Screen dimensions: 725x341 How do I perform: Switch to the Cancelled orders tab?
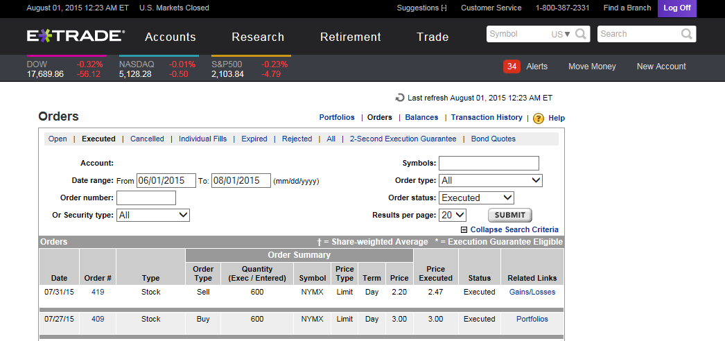point(147,139)
